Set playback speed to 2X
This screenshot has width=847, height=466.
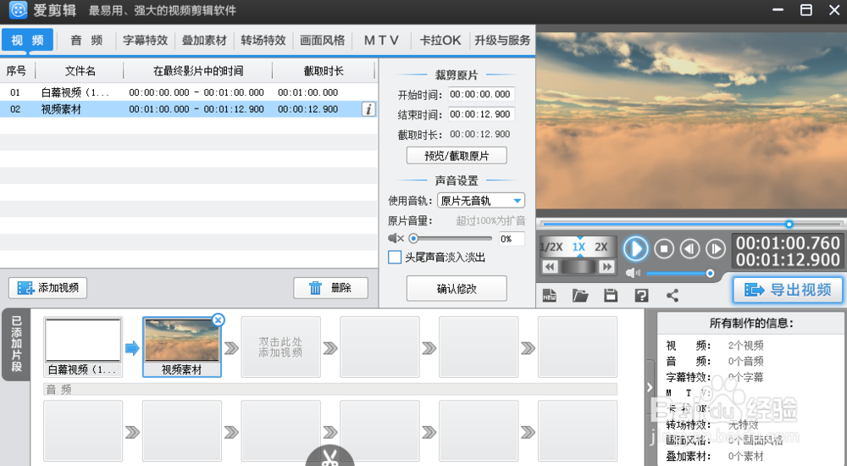coord(601,247)
